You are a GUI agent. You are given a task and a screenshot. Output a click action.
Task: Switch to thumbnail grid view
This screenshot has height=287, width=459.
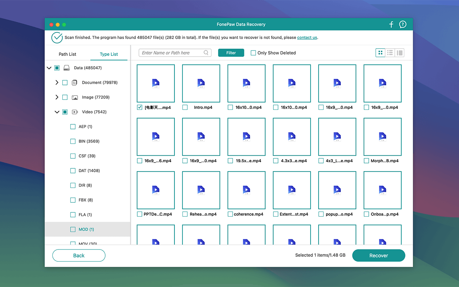click(380, 53)
